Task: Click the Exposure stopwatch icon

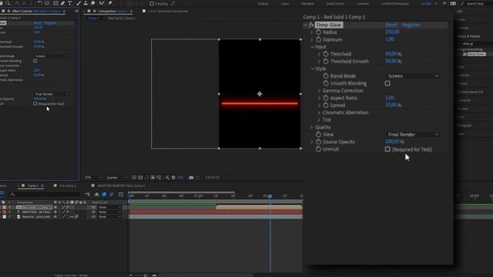Action: (318, 39)
